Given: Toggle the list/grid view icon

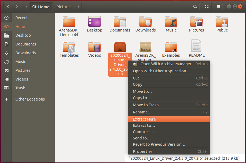Looking at the screenshot, I should click(x=207, y=7).
